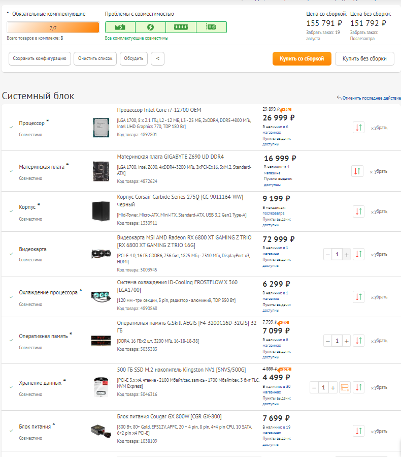Click 'в 19 магазинах' availability link for PSU
401x457 pixels.
click(277, 430)
